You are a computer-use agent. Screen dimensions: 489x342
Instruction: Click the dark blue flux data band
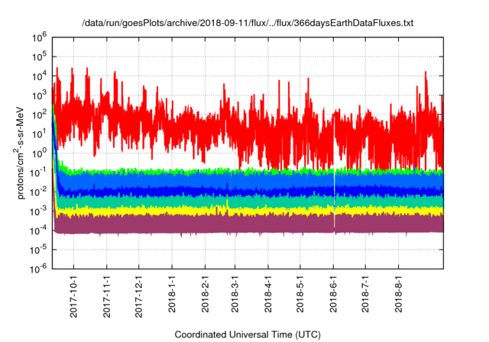click(248, 192)
